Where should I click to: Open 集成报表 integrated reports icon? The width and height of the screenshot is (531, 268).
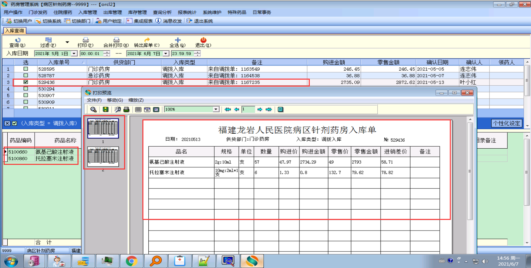[129, 21]
